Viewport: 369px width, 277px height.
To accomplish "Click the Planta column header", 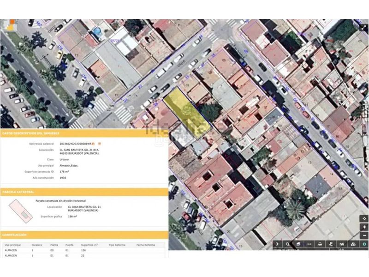I will 54,245.
